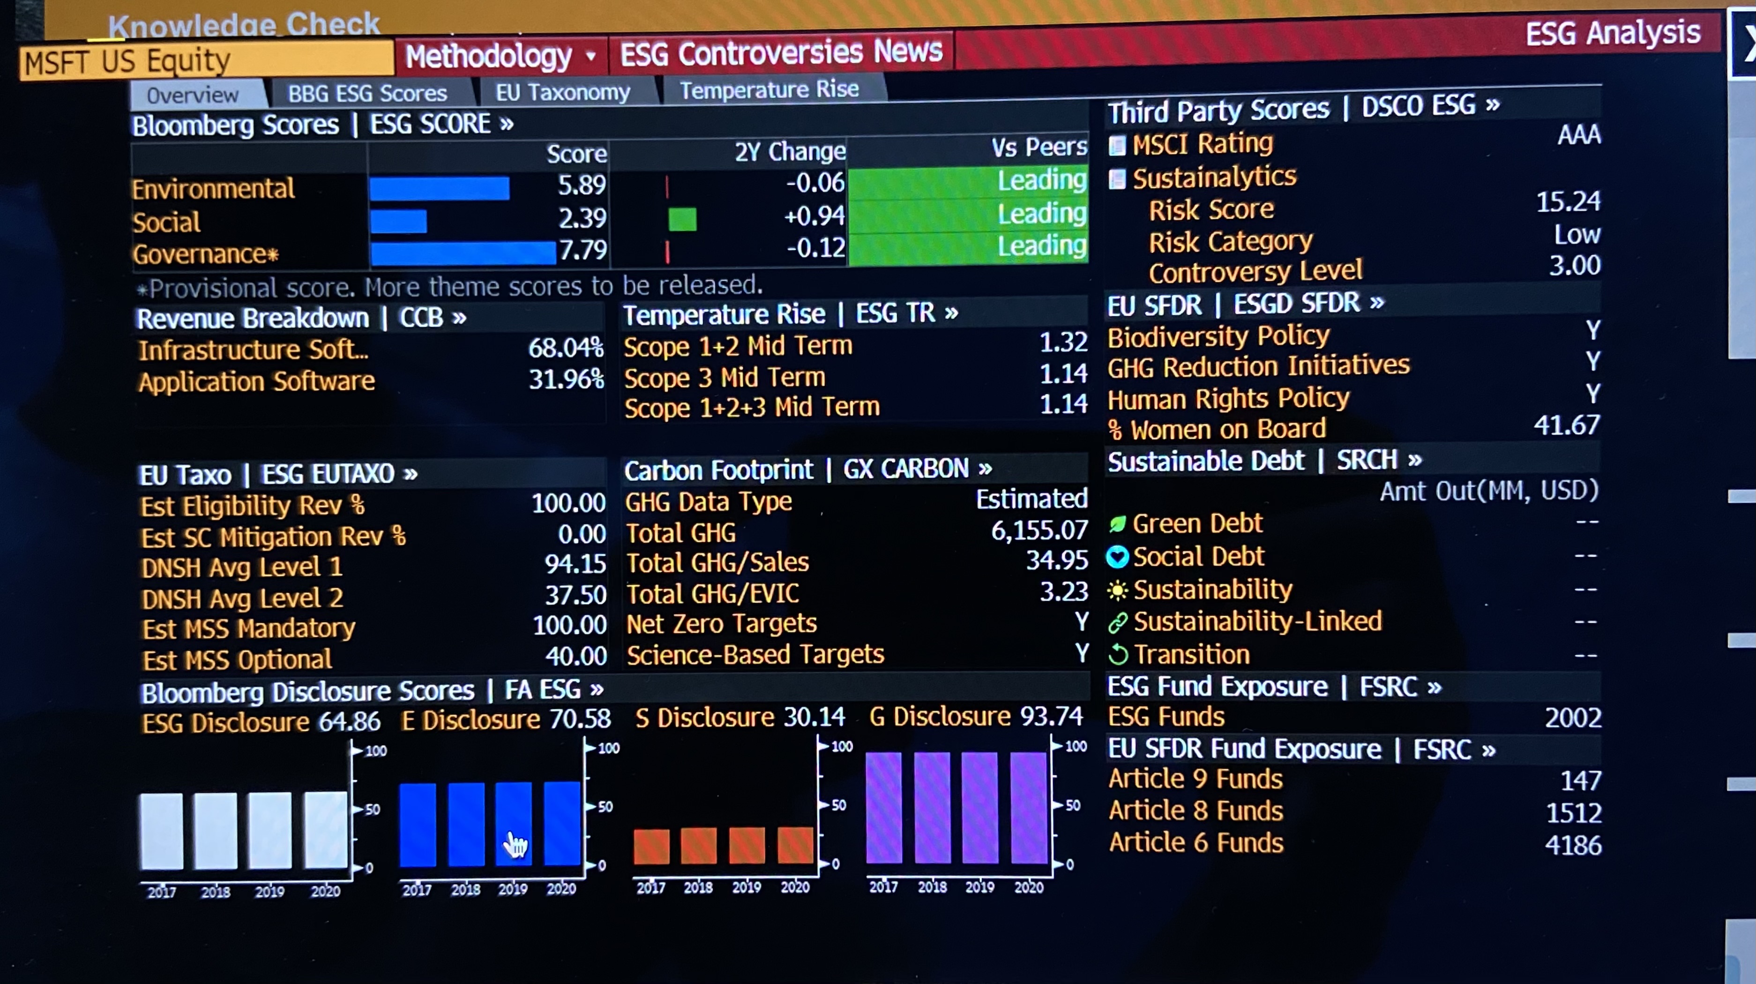
Task: Open Bloomberg Disclosure Scores FA ESG
Action: point(372,691)
